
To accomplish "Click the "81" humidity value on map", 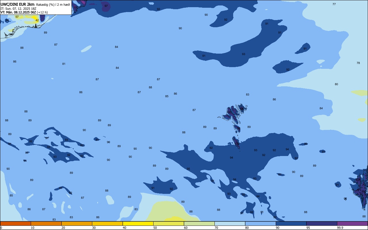I will tap(64, 64).
